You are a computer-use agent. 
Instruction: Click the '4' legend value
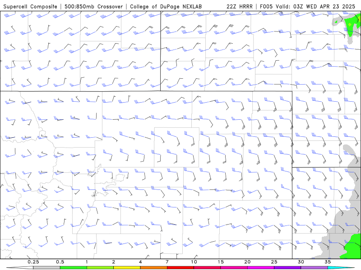point(140,262)
